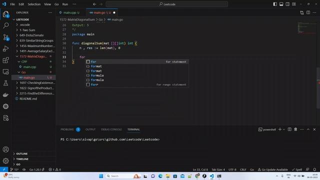This screenshot has height=180, width=320.
Task: Open the Search view in activity bar
Action: [5, 25]
